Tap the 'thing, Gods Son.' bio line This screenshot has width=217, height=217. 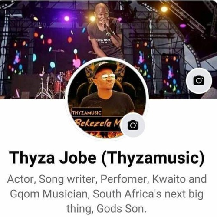[x=105, y=209]
